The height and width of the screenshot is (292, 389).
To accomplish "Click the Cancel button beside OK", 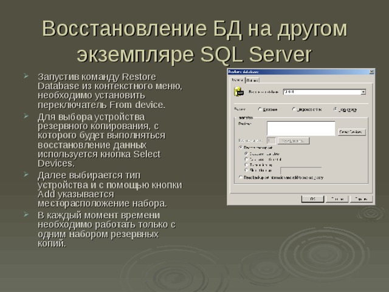I will 337,199.
